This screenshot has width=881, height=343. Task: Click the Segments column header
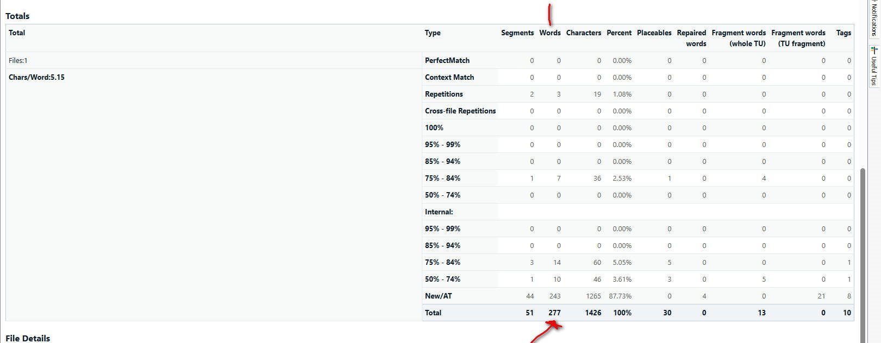[x=517, y=33]
